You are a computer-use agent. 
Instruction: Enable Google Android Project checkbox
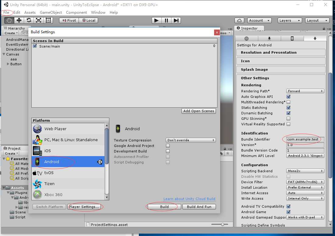(x=168, y=146)
